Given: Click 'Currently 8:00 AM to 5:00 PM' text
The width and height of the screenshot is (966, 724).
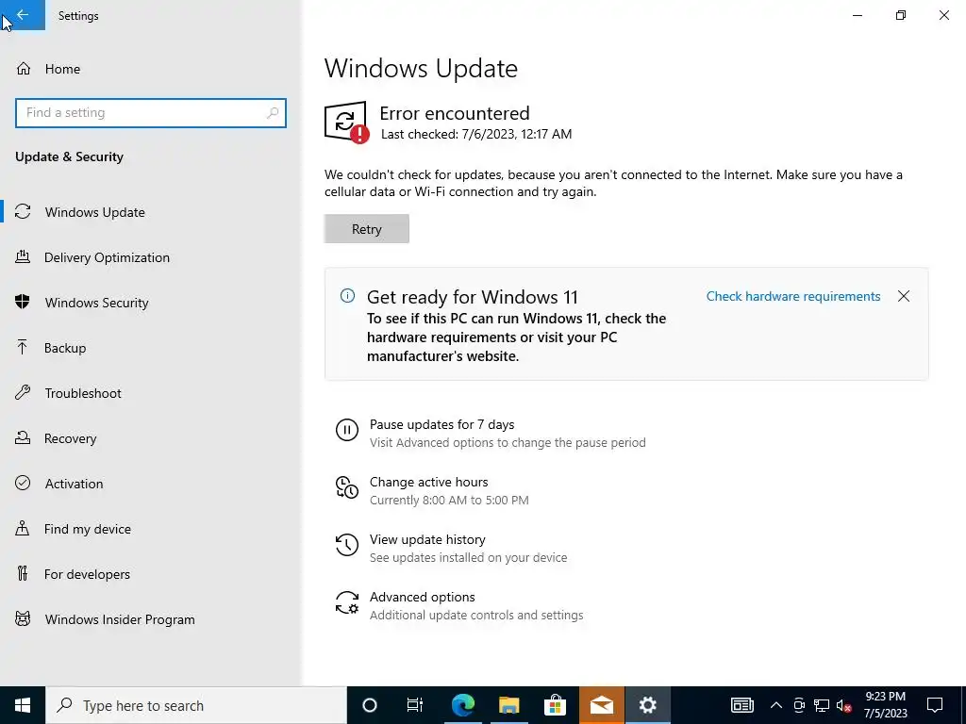Looking at the screenshot, I should pyautogui.click(x=449, y=500).
